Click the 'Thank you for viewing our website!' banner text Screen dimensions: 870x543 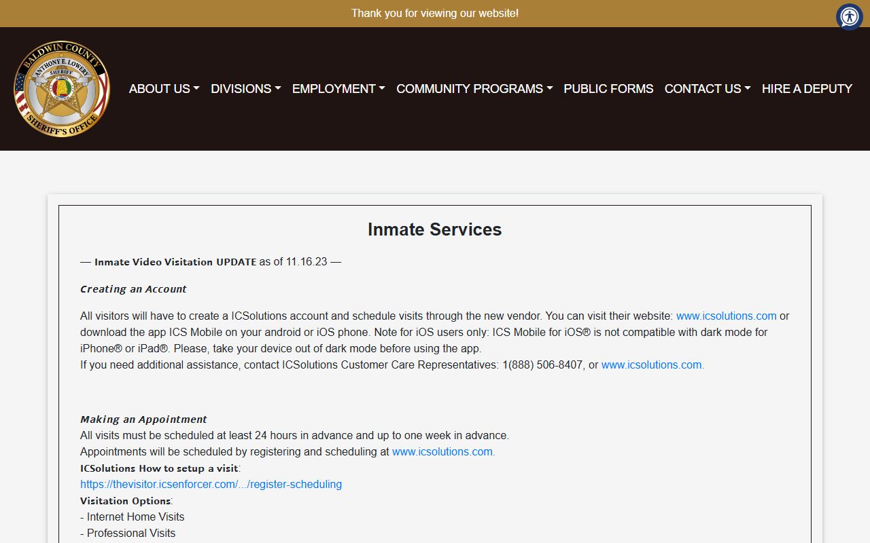click(x=435, y=14)
